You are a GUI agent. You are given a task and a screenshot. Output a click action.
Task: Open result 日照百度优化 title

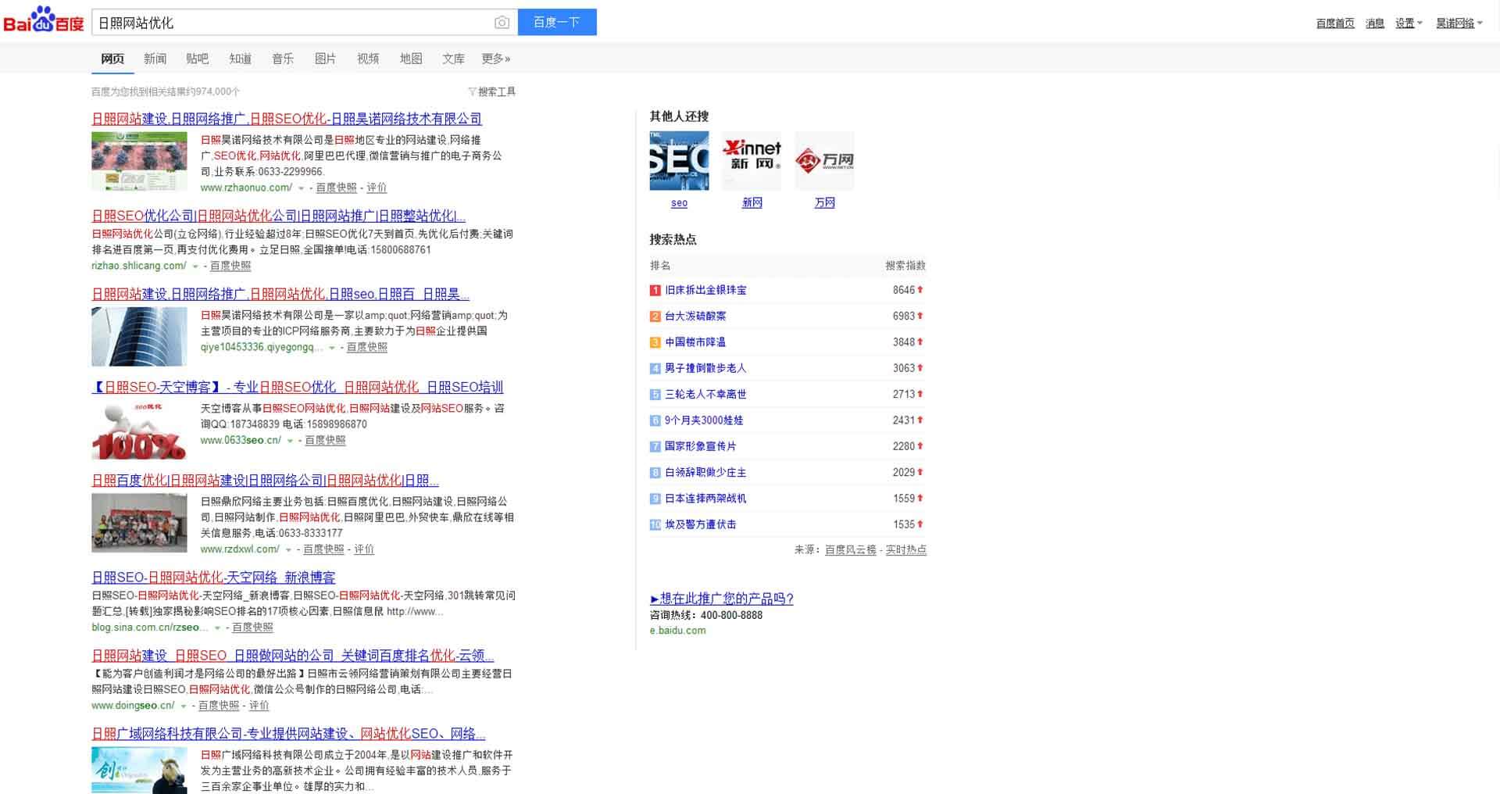[265, 480]
